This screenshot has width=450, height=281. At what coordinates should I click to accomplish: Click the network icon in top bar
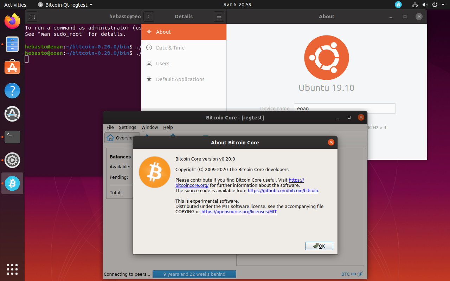pyautogui.click(x=415, y=5)
